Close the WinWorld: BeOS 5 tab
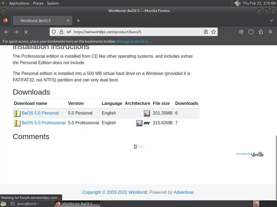Viewport: 277px width, 207px height. tap(68, 20)
